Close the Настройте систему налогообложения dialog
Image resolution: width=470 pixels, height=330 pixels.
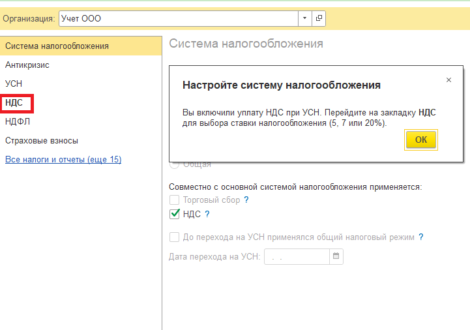pyautogui.click(x=448, y=80)
